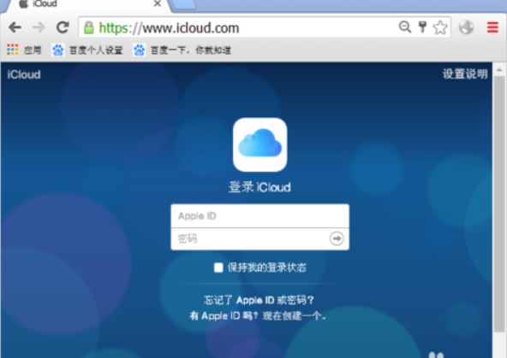Click the vertical page scrollbar thumb
Viewport: 507px width, 358px height.
[499, 204]
